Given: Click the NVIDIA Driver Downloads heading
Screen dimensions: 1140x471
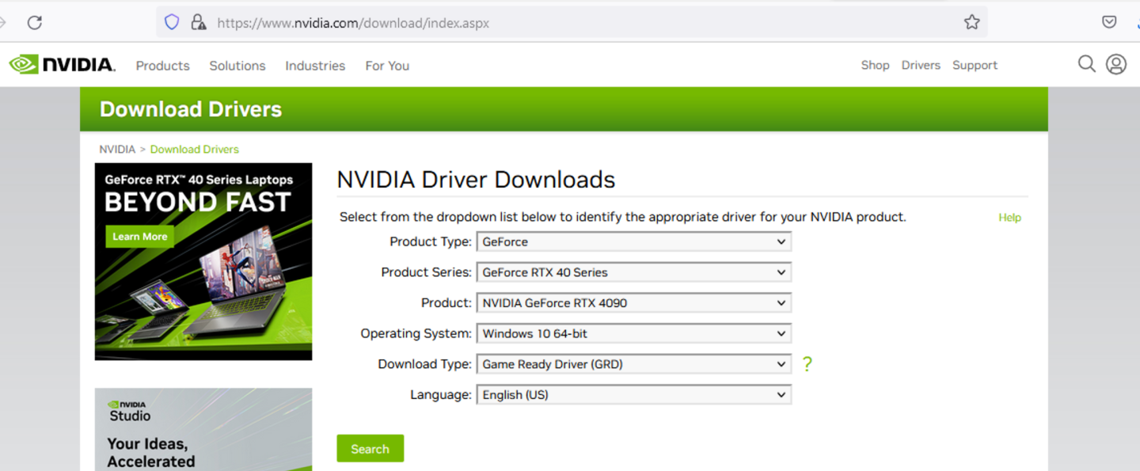Looking at the screenshot, I should click(476, 180).
